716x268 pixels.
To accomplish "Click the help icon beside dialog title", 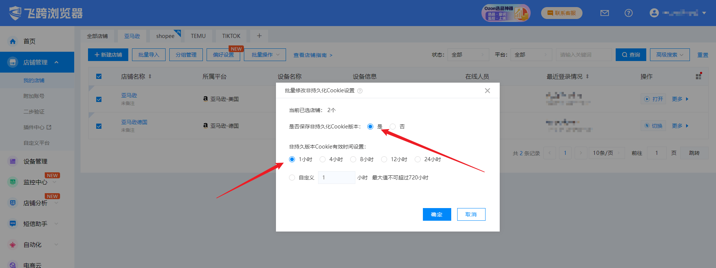I will (360, 91).
